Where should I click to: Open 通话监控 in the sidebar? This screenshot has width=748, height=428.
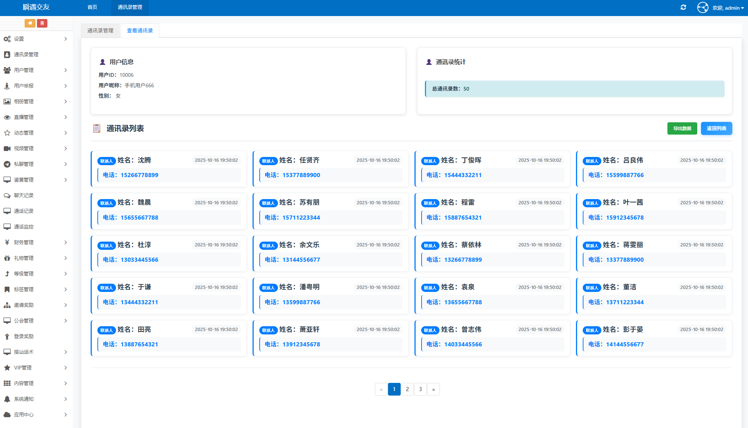pyautogui.click(x=24, y=227)
